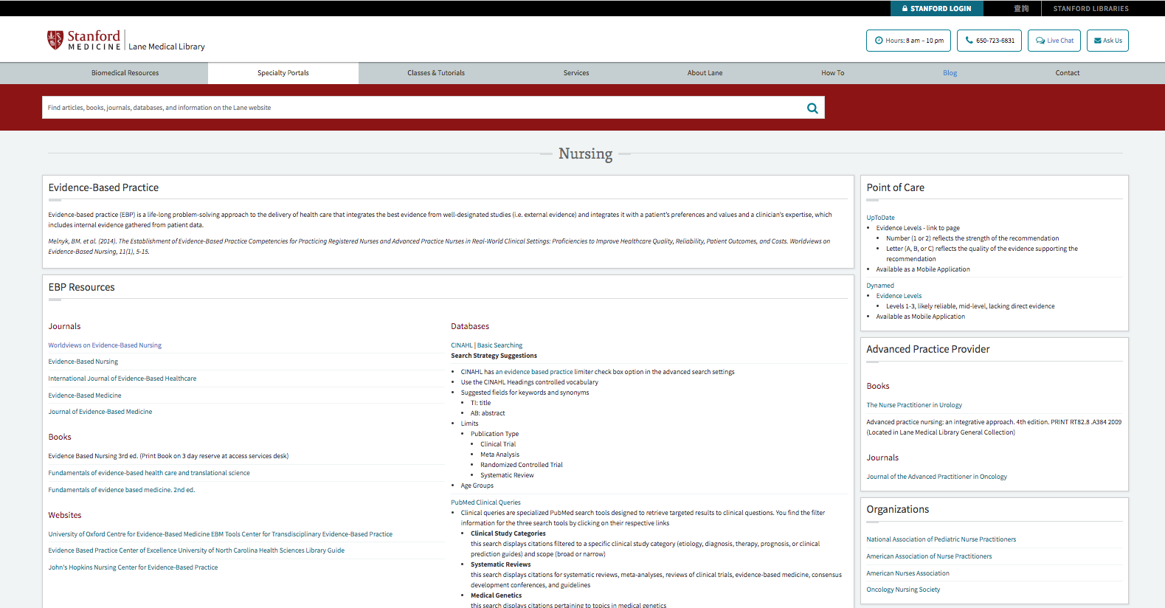The height and width of the screenshot is (608, 1165).
Task: Click the Ask Us email button
Action: click(x=1107, y=41)
